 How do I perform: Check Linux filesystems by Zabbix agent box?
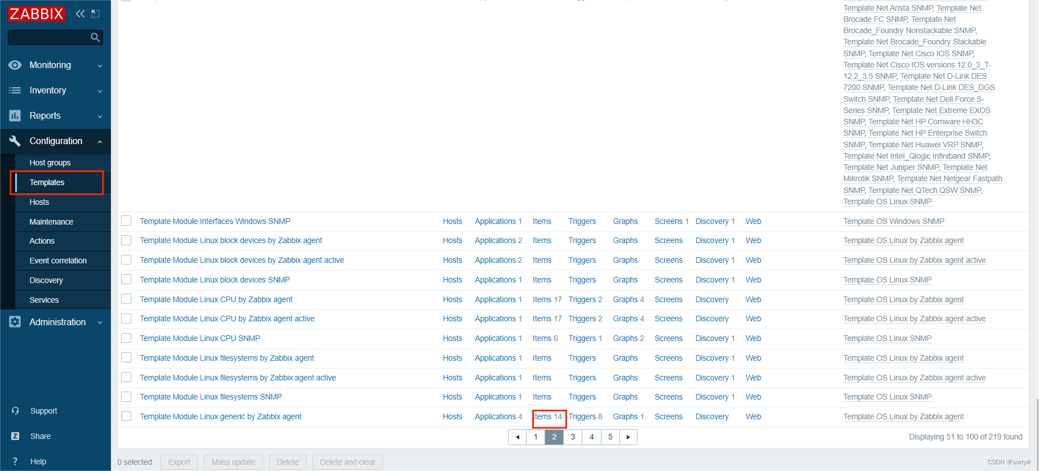126,357
